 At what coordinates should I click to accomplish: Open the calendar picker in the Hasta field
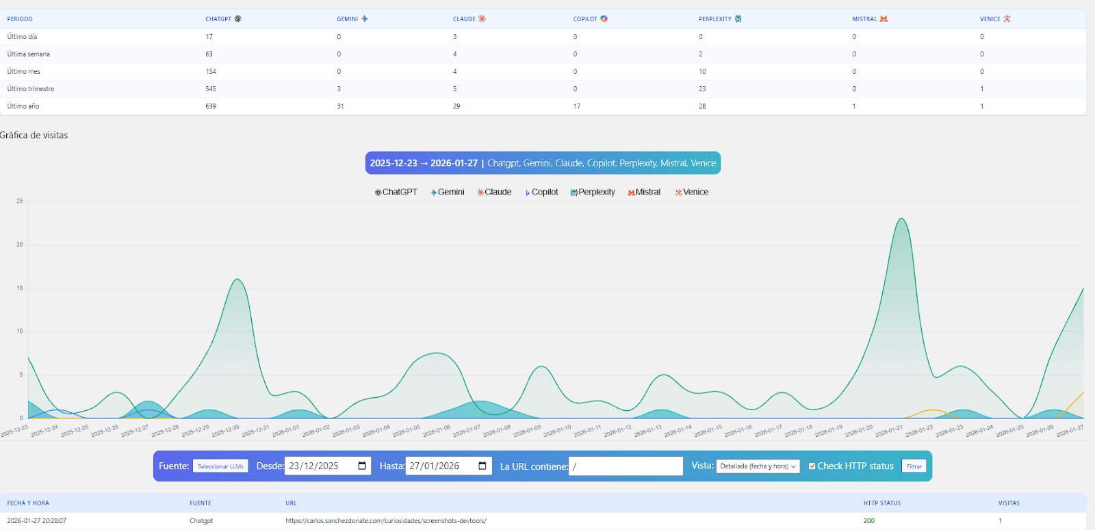482,466
